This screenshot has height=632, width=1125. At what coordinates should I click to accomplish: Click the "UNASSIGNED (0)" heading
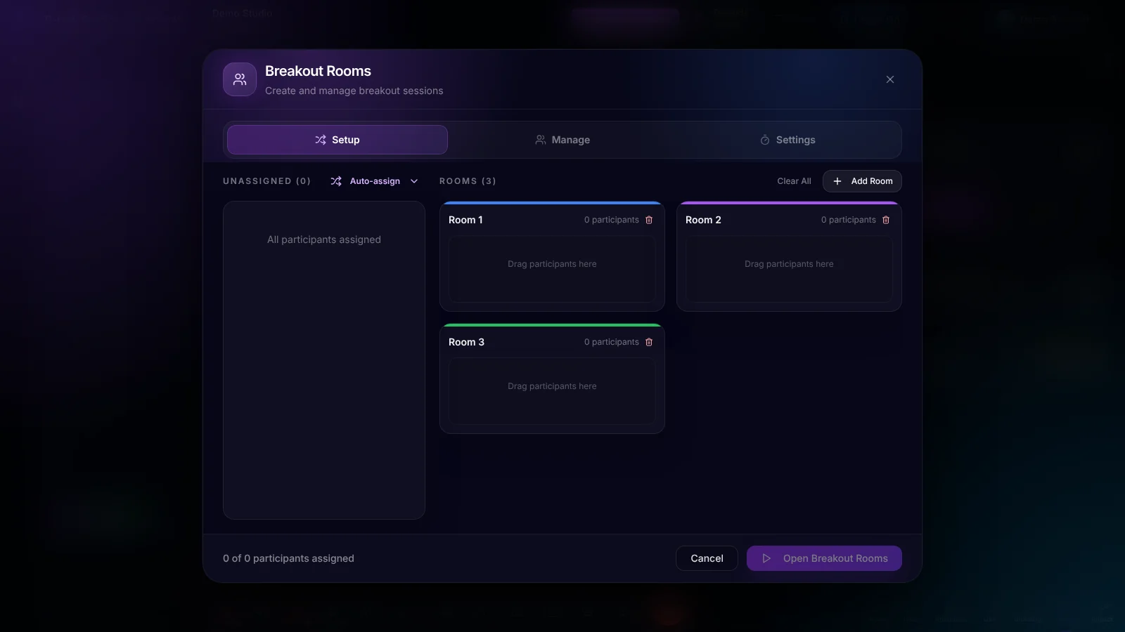(x=266, y=181)
